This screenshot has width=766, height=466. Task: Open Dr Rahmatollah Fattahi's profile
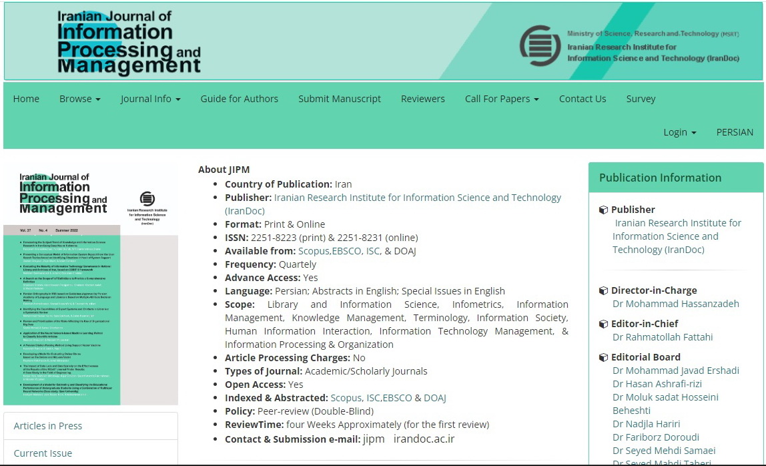coord(663,337)
